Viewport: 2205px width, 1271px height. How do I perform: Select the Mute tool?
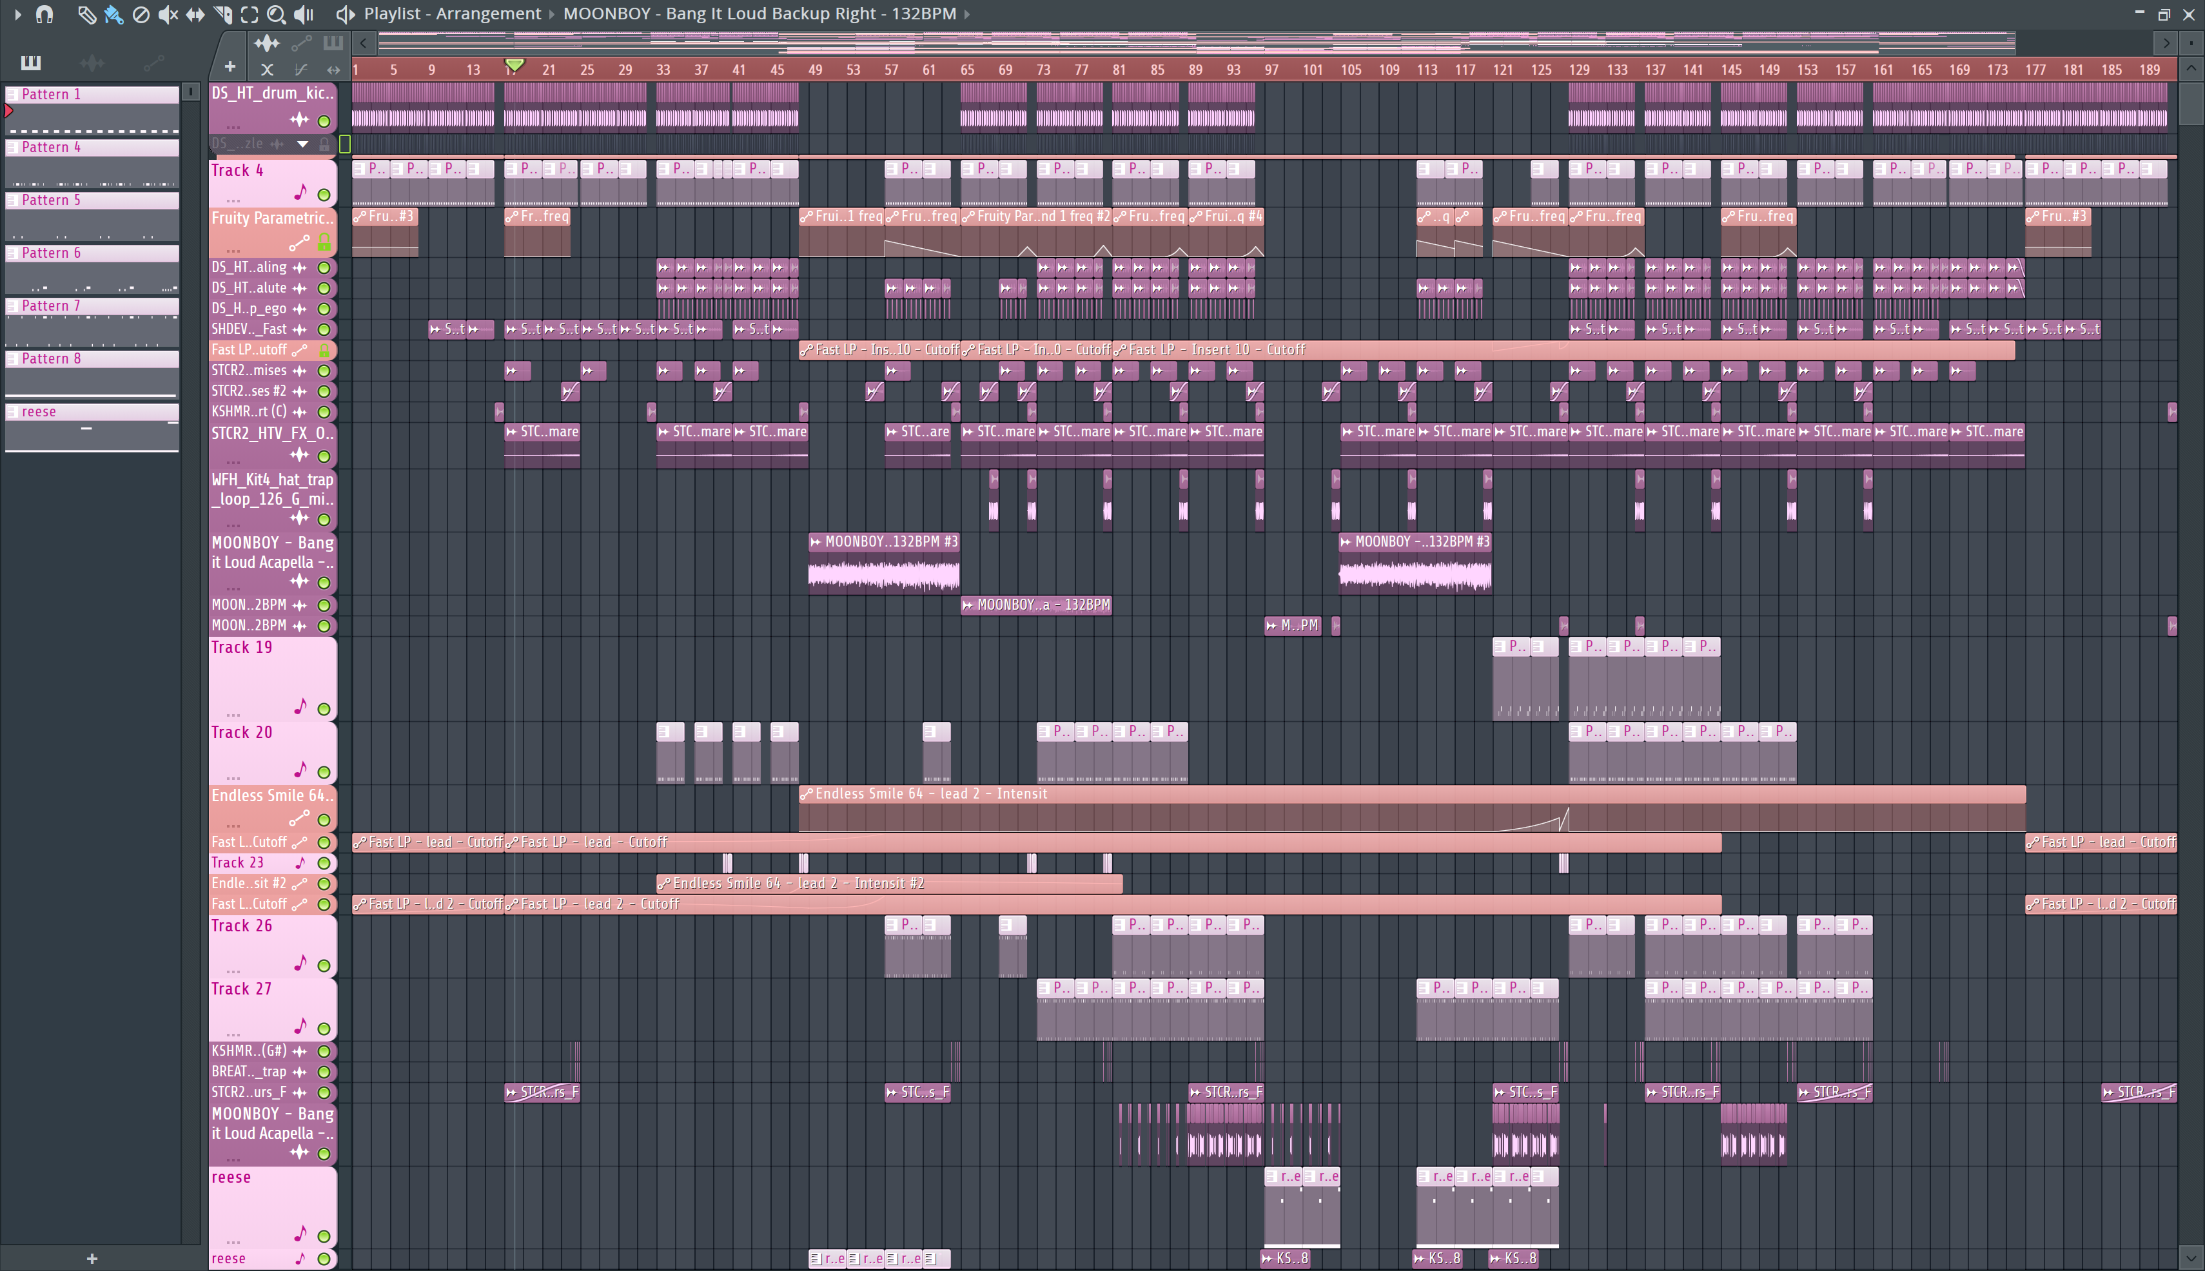(168, 14)
